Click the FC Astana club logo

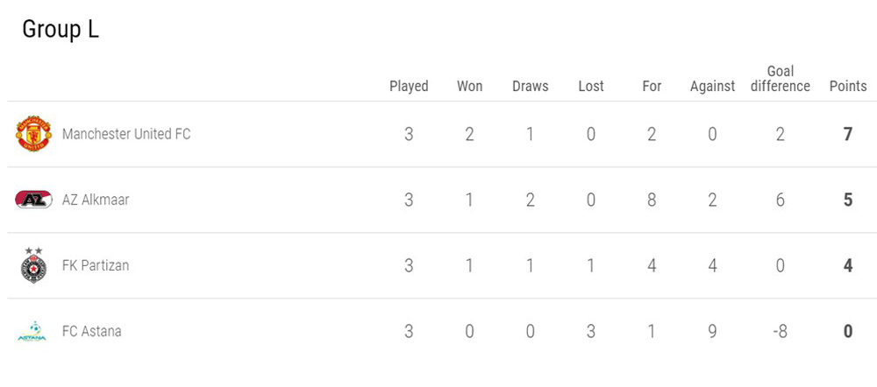32,331
